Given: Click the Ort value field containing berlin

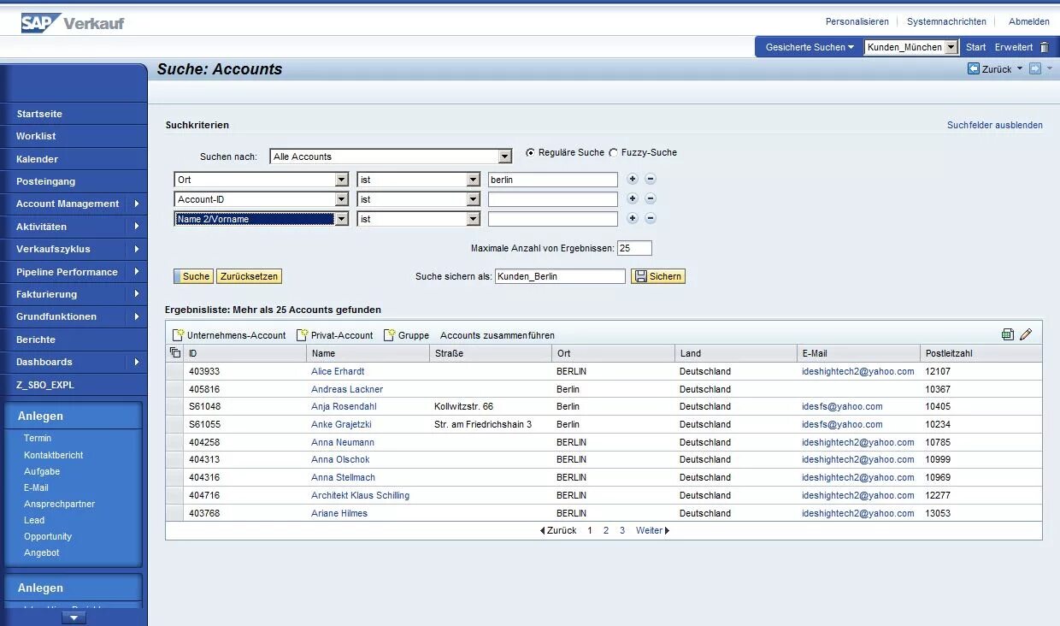Looking at the screenshot, I should [x=553, y=180].
